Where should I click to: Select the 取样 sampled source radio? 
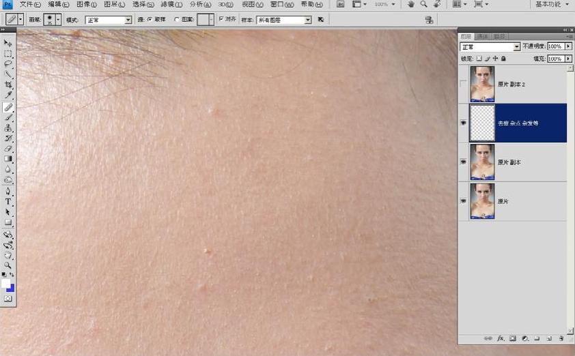point(150,19)
